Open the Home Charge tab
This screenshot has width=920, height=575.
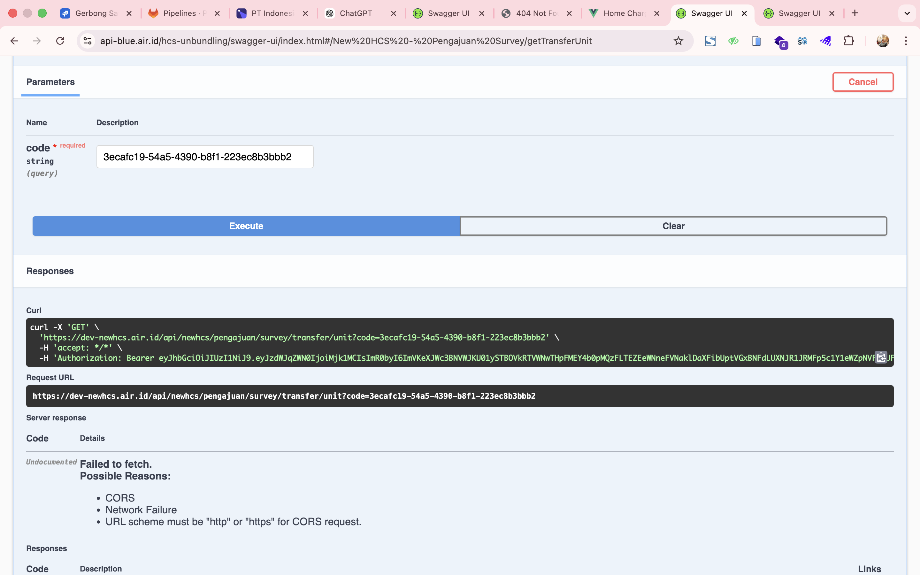point(624,13)
